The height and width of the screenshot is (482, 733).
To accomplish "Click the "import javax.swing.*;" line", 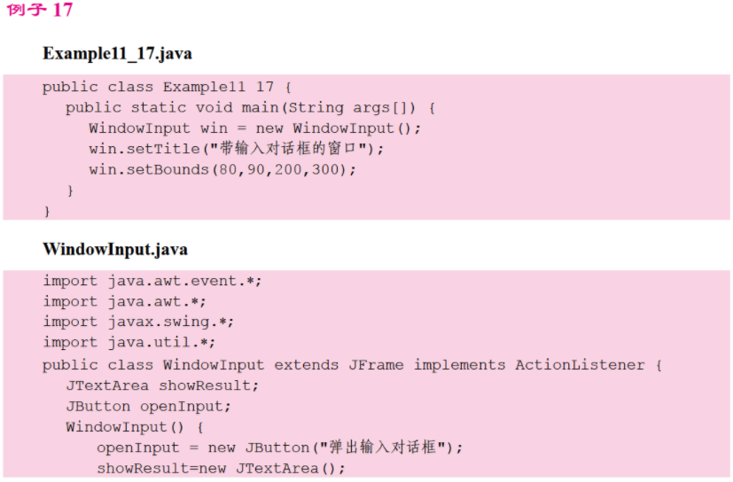I will pos(138,322).
